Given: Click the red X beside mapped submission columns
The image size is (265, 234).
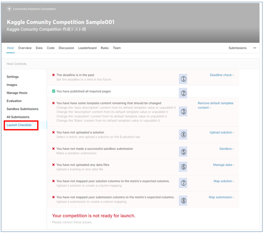Looking at the screenshot, I should coord(53,197).
